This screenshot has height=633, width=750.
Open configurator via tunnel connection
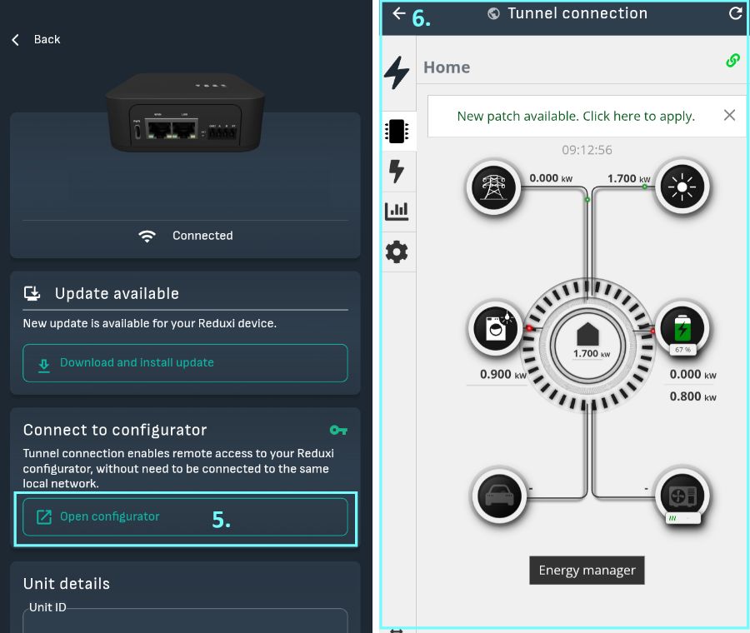(185, 517)
